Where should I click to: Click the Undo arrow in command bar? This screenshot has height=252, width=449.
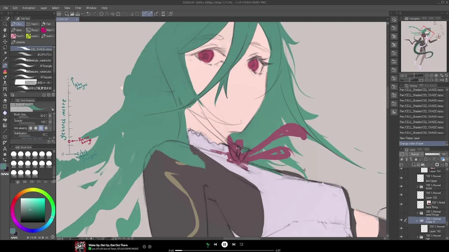[x=88, y=14]
